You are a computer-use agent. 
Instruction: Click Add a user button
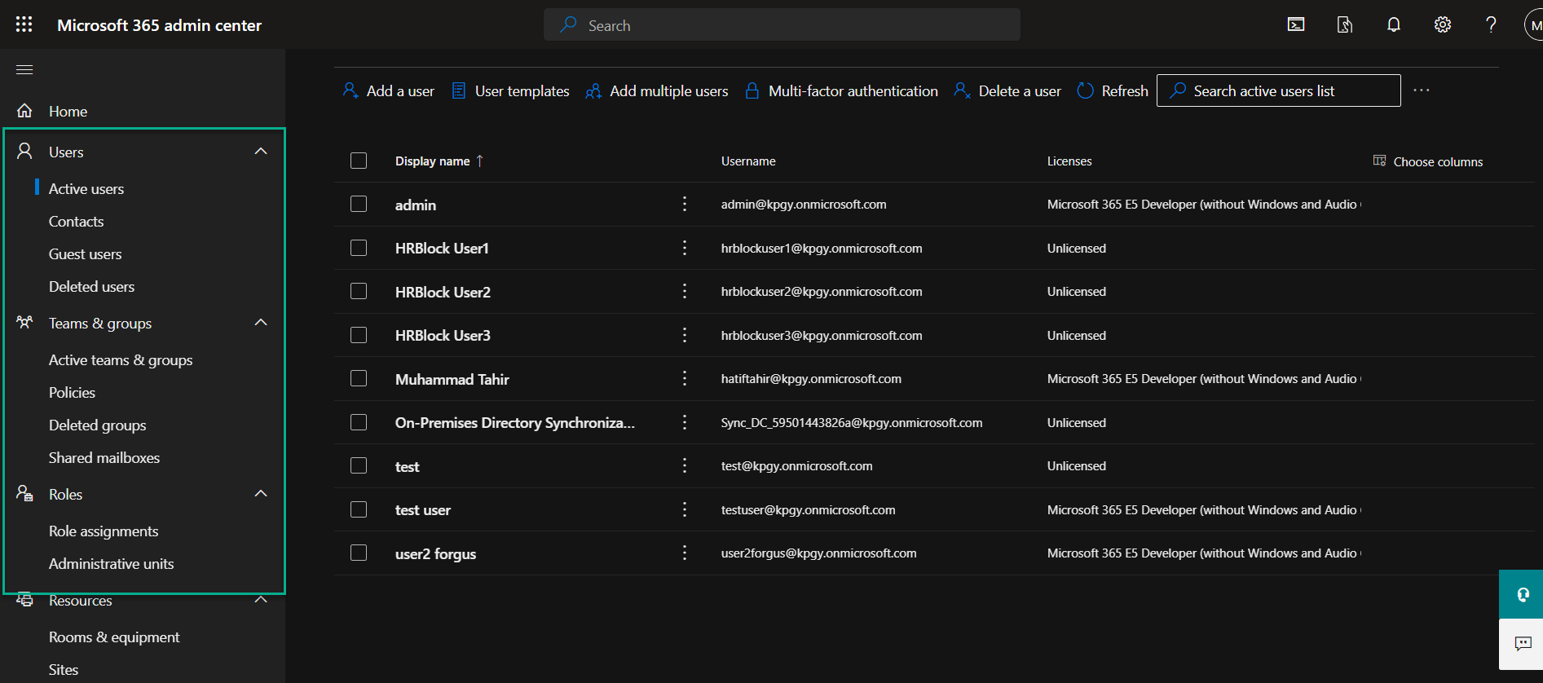[388, 90]
